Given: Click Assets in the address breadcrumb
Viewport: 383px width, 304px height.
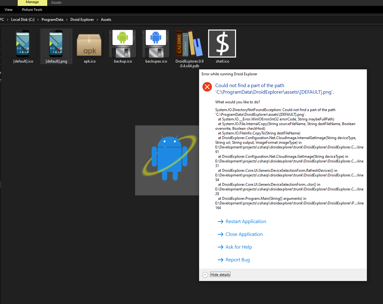Looking at the screenshot, I should [106, 20].
